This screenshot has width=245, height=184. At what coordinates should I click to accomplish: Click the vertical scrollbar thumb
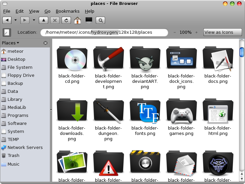coord(242,52)
